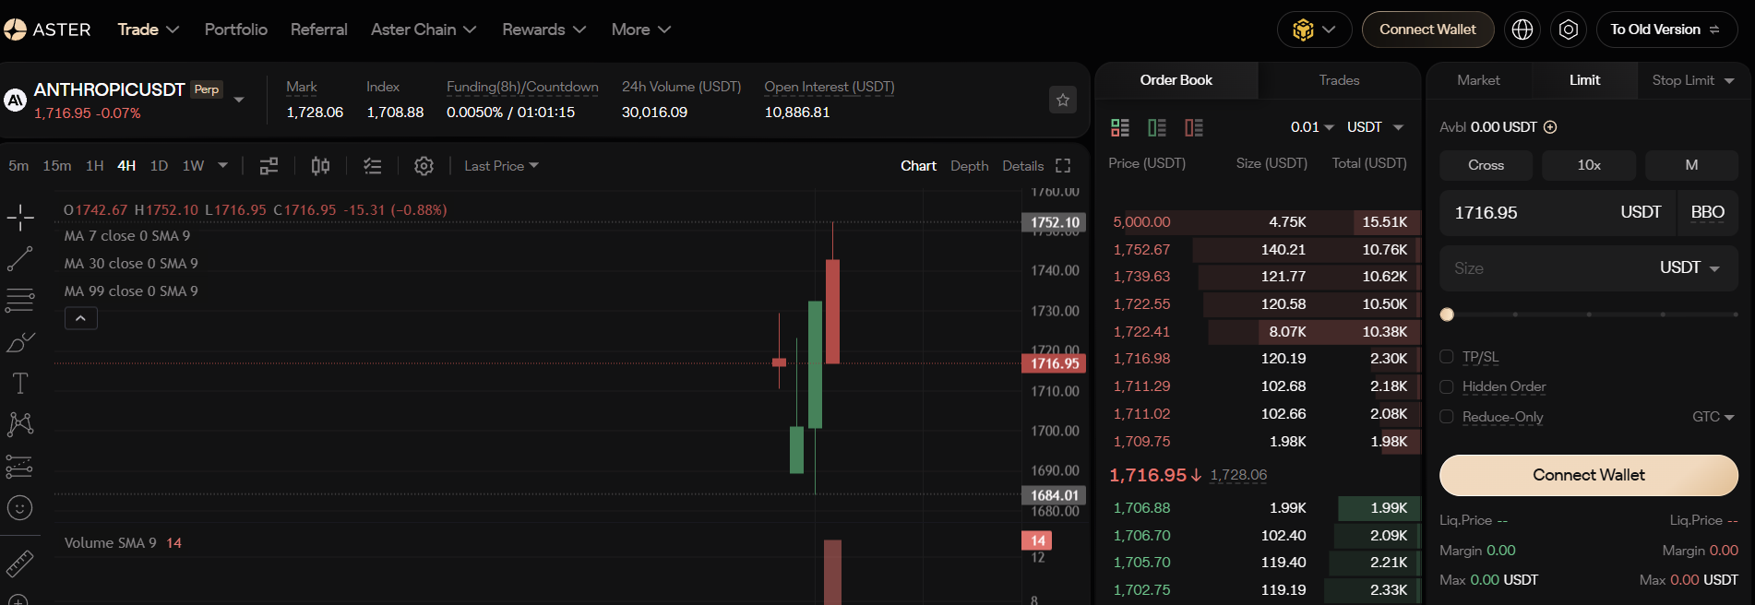This screenshot has width=1755, height=605.
Task: Switch To Old Version
Action: 1666,30
